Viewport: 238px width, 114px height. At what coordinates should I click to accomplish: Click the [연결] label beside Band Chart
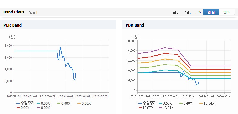pyautogui.click(x=32, y=12)
